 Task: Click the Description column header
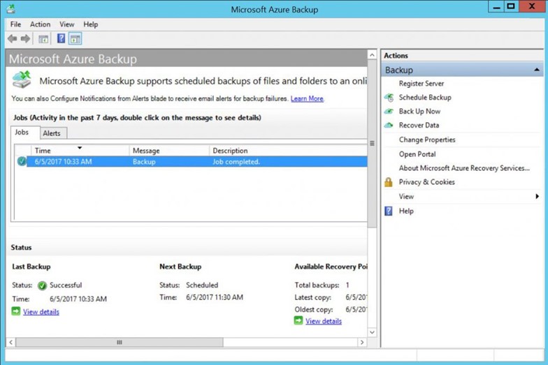click(x=288, y=151)
